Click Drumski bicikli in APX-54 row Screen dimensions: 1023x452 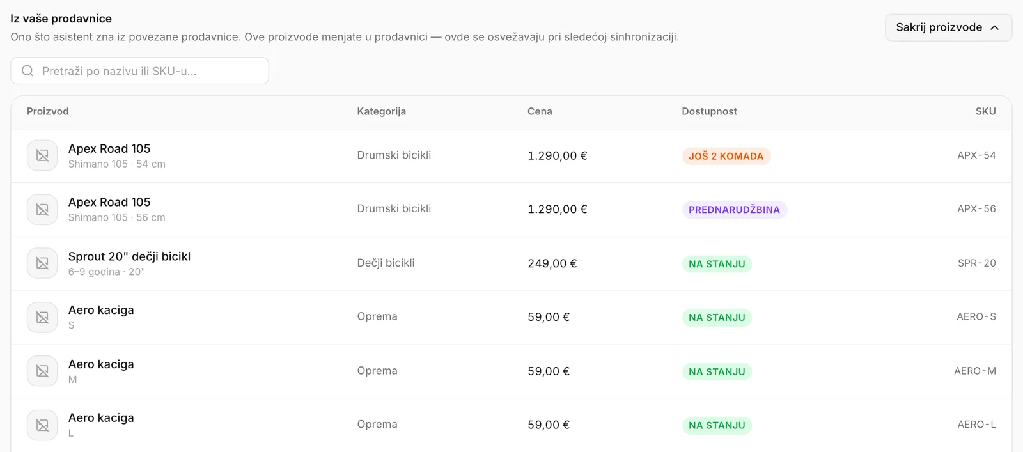[x=394, y=155]
